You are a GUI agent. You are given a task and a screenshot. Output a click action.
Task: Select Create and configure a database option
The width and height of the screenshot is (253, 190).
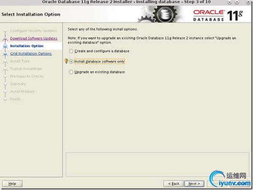click(x=99, y=51)
